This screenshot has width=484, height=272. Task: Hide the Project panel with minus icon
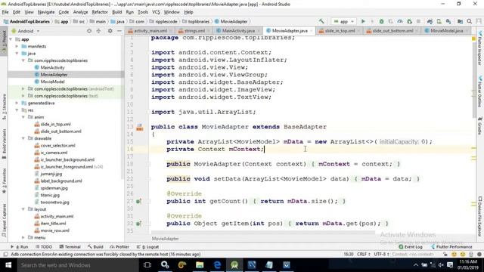[119, 31]
